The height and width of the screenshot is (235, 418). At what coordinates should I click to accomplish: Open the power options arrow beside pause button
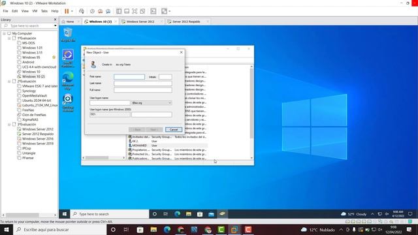click(x=72, y=11)
